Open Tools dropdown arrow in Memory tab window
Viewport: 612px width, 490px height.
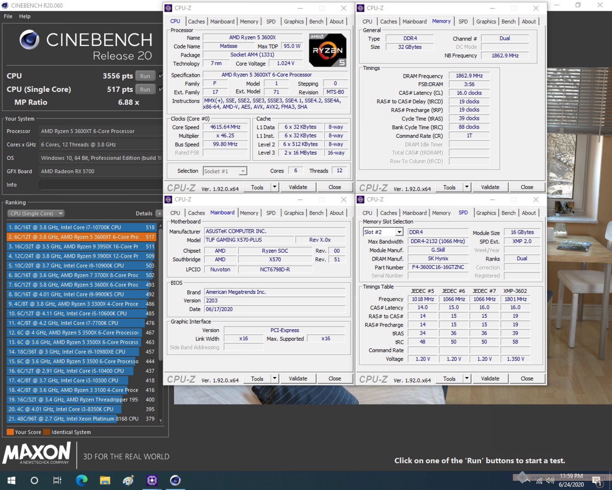467,187
